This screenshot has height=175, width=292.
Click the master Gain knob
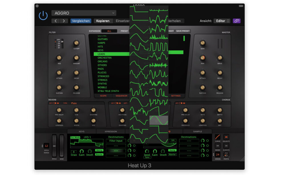[202, 43]
